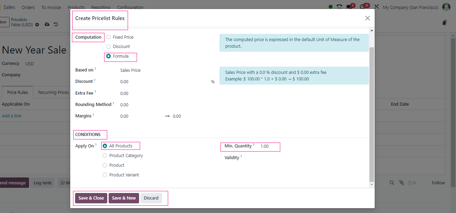This screenshot has height=213, width=456.
Task: Click the paperclip attachments icon in chatter
Action: [x=401, y=183]
